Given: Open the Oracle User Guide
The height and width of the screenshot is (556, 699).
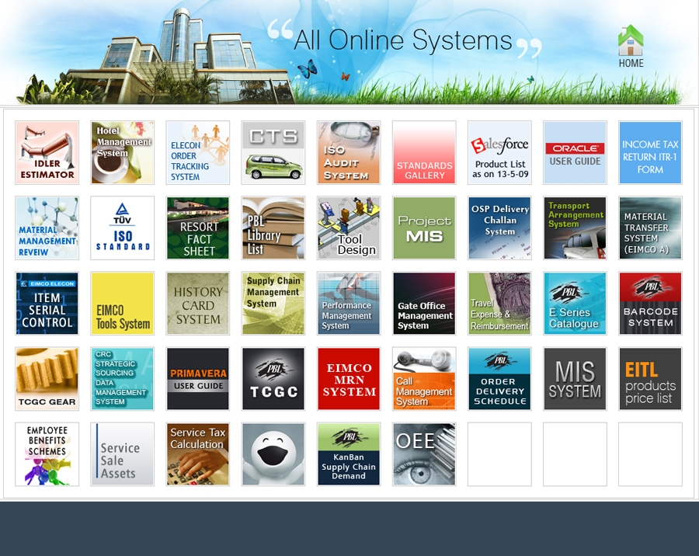Looking at the screenshot, I should click(x=575, y=153).
